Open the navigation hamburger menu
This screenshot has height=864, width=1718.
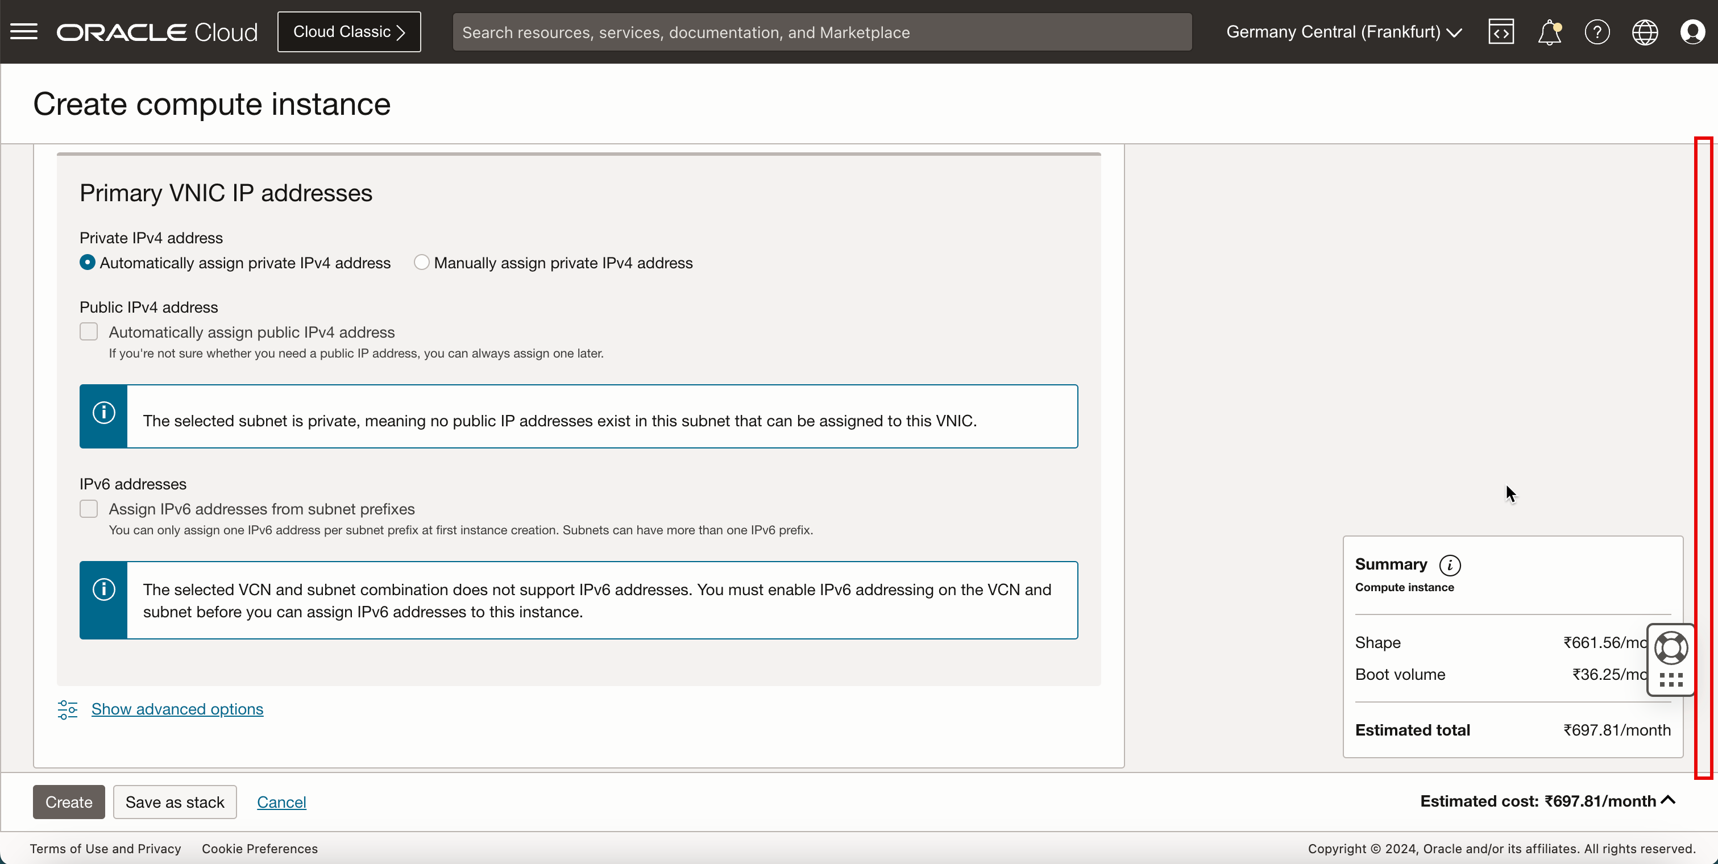tap(24, 31)
